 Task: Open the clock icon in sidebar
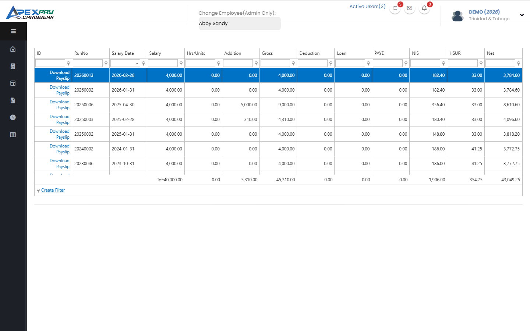(x=13, y=117)
